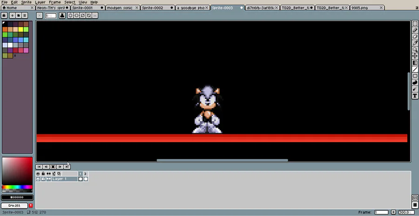Select the Layer 1 name

point(64,179)
